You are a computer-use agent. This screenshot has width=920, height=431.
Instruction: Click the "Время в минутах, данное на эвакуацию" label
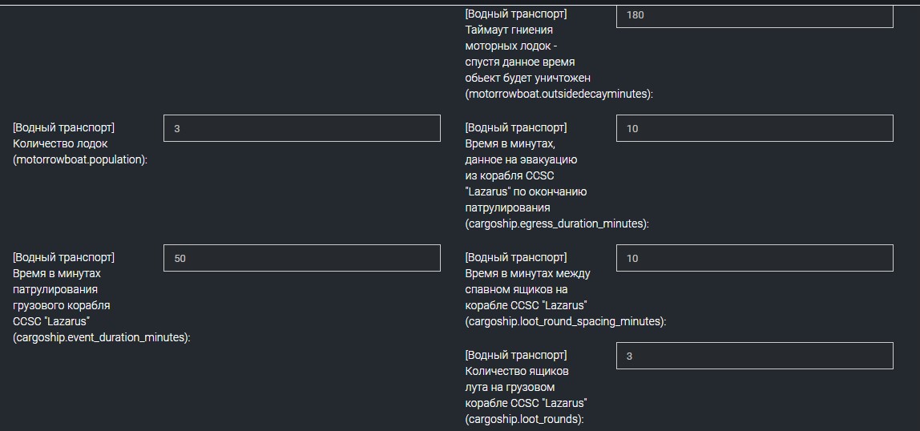pos(521,151)
